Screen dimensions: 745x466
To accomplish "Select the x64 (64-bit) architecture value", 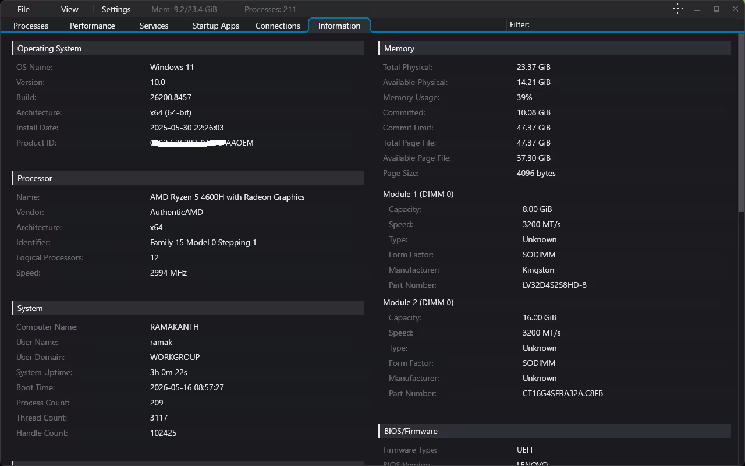I will (171, 112).
